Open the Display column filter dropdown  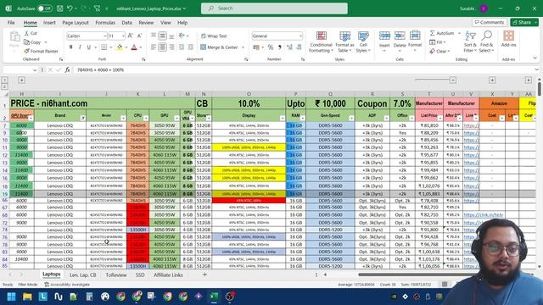(283, 119)
